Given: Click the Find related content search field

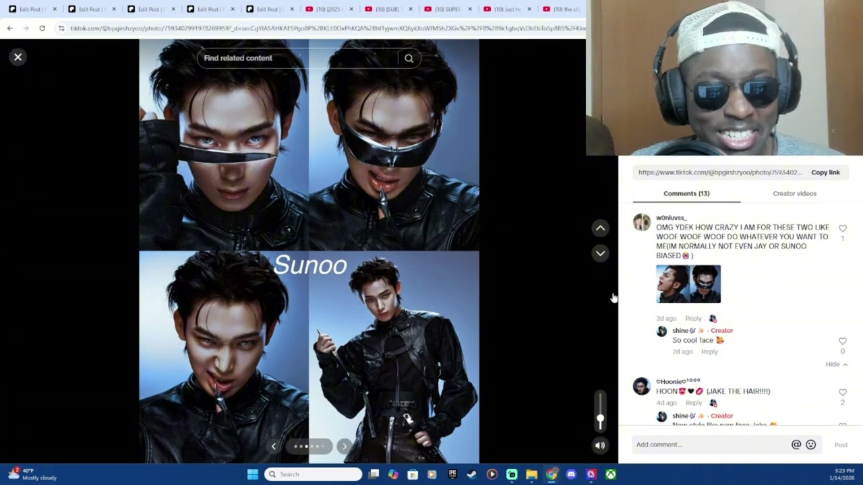Looking at the screenshot, I should 300,59.
